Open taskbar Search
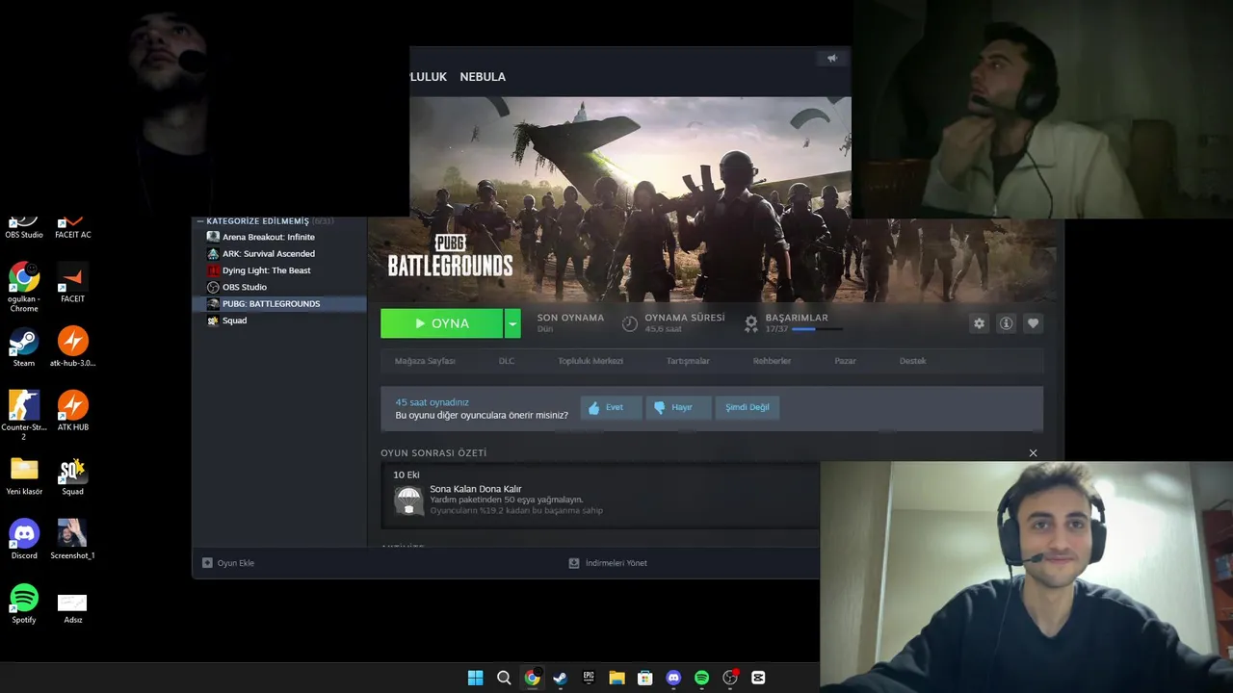Image resolution: width=1233 pixels, height=693 pixels. click(504, 678)
